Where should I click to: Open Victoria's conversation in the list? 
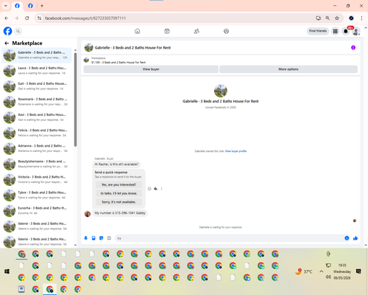coord(37,179)
